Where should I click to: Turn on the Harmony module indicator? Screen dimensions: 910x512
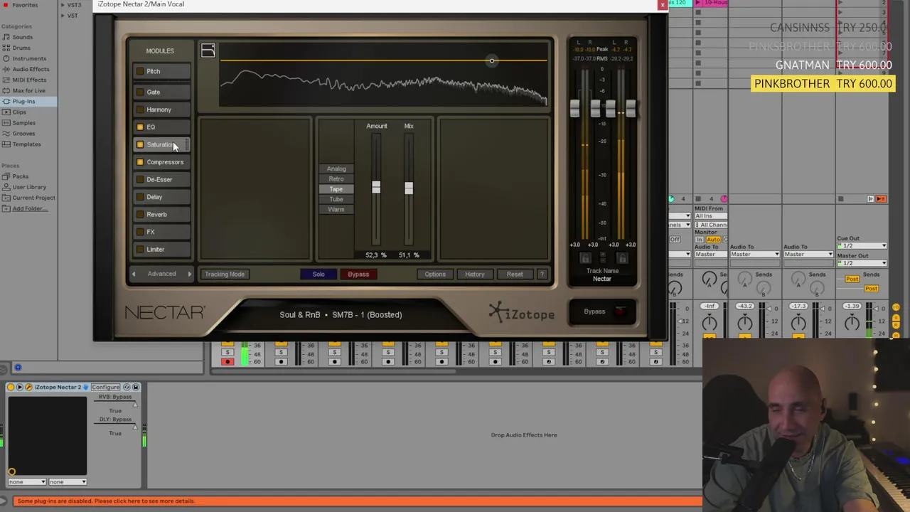[140, 110]
